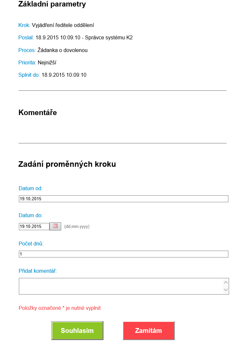244x342 pixels.
Task: Click the Proces label
Action: click(x=27, y=50)
